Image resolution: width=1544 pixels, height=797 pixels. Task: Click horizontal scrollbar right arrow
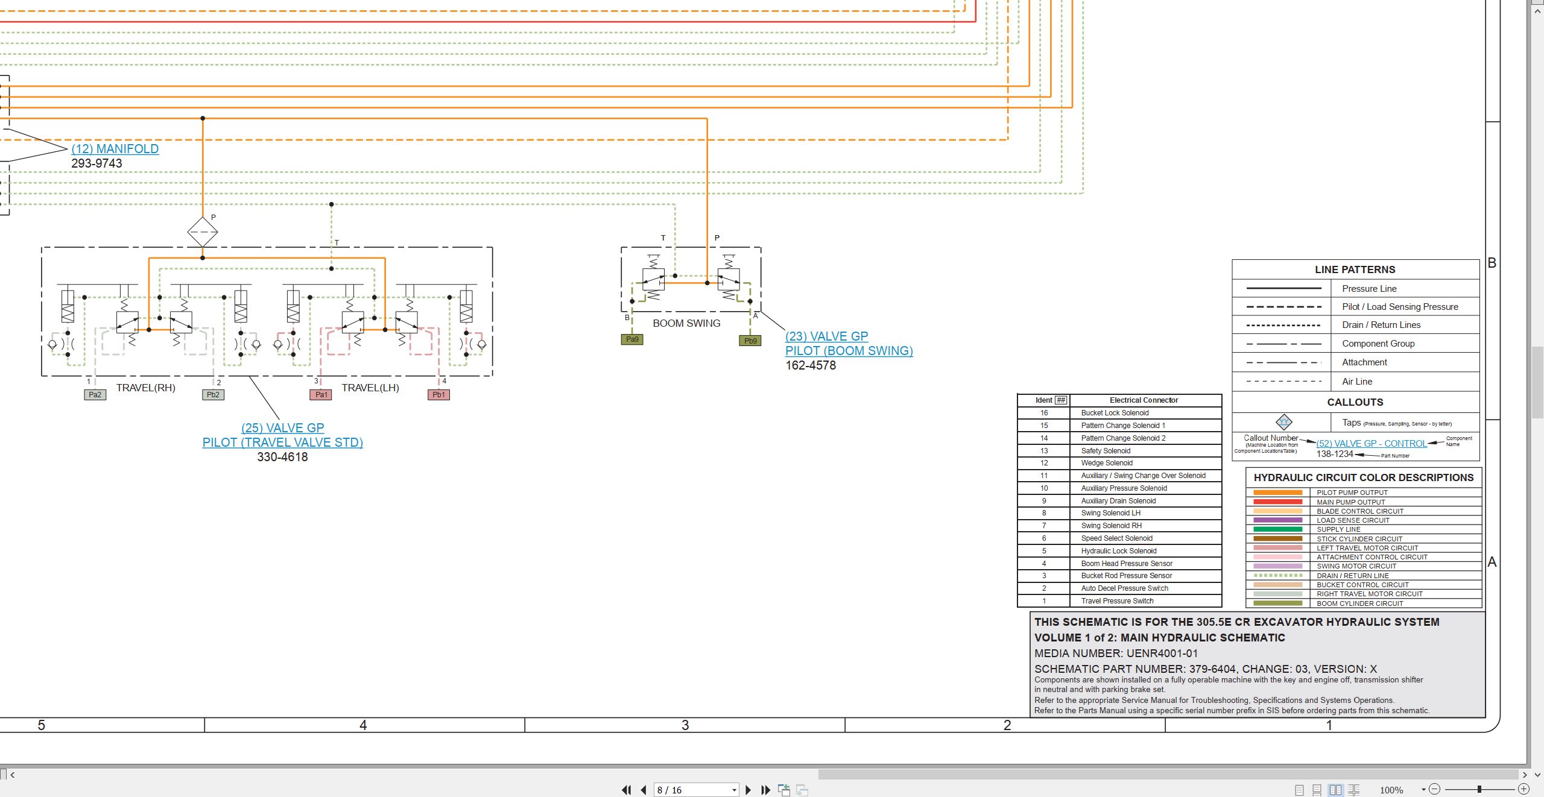coord(1524,775)
